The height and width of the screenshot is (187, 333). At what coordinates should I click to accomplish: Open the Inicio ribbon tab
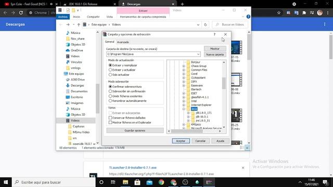pos(76,17)
